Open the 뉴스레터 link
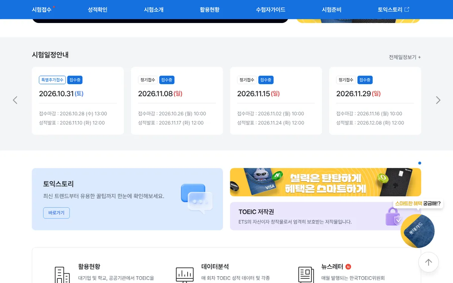 pos(332,267)
